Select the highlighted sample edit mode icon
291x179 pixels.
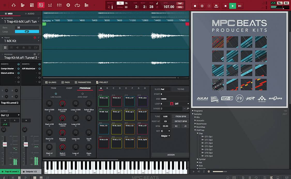tap(41, 5)
